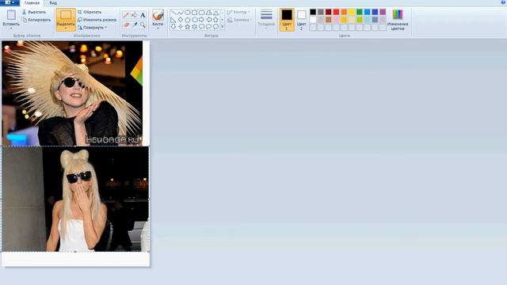This screenshot has width=507, height=285.
Task: Choose the Right triangle shape
Action: pos(173,20)
